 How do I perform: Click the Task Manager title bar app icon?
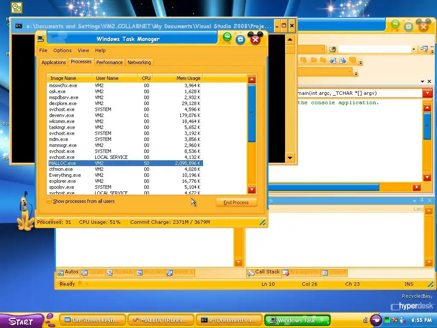click(41, 38)
